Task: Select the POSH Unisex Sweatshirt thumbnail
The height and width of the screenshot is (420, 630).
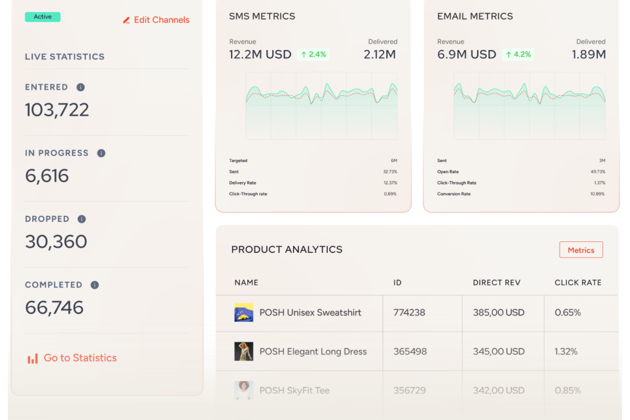Action: coord(243,312)
